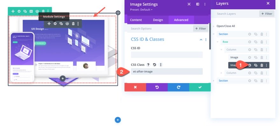The height and width of the screenshot is (126, 280).
Task: Undo using the purple bottom button
Action: pyautogui.click(x=157, y=87)
